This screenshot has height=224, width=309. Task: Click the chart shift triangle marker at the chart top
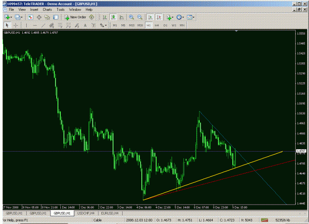(236, 31)
